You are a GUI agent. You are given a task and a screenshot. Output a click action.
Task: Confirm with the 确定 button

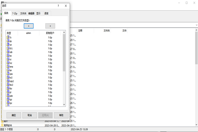click(14, 115)
